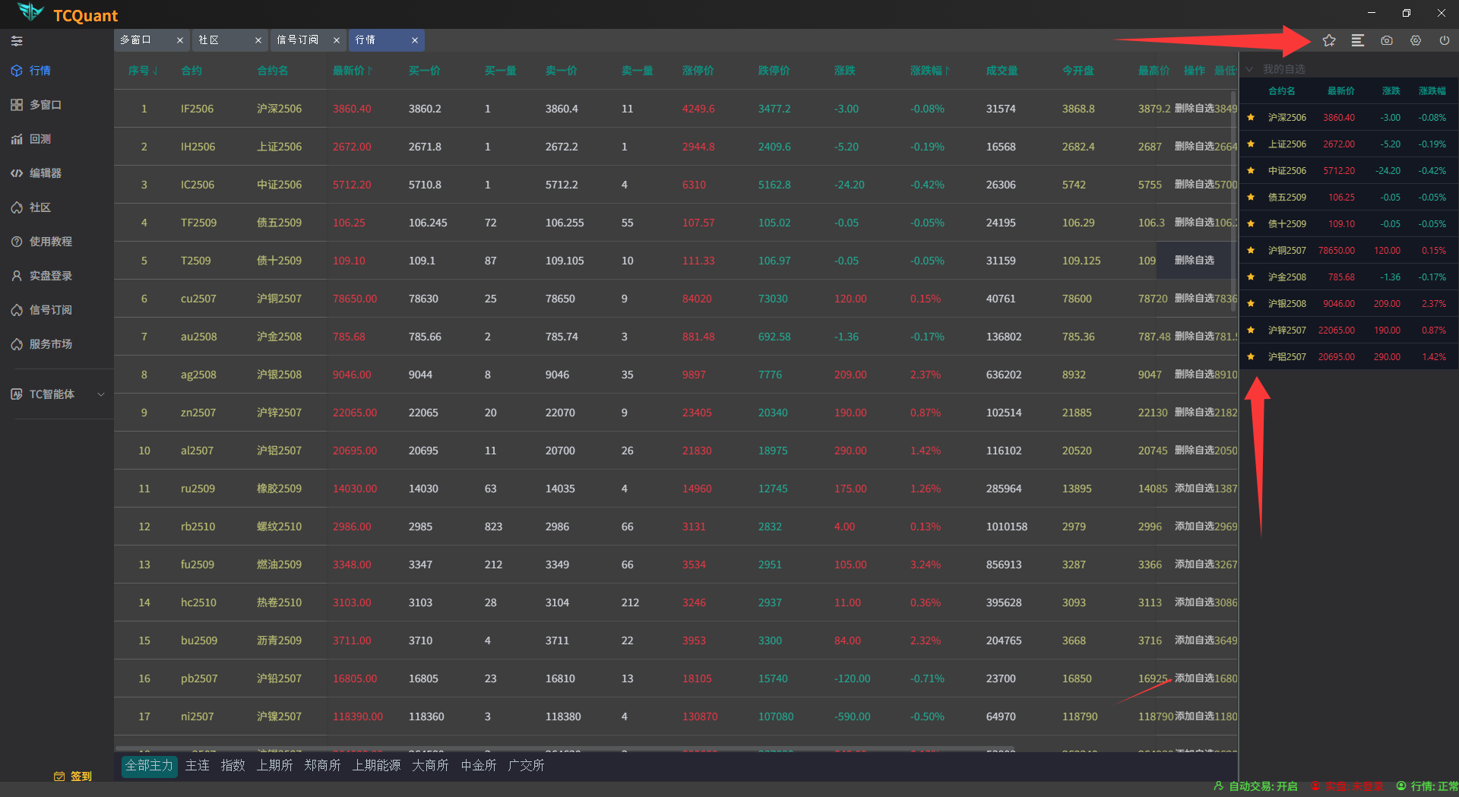
Task: Switch to the 信号订阅 tab
Action: click(297, 40)
